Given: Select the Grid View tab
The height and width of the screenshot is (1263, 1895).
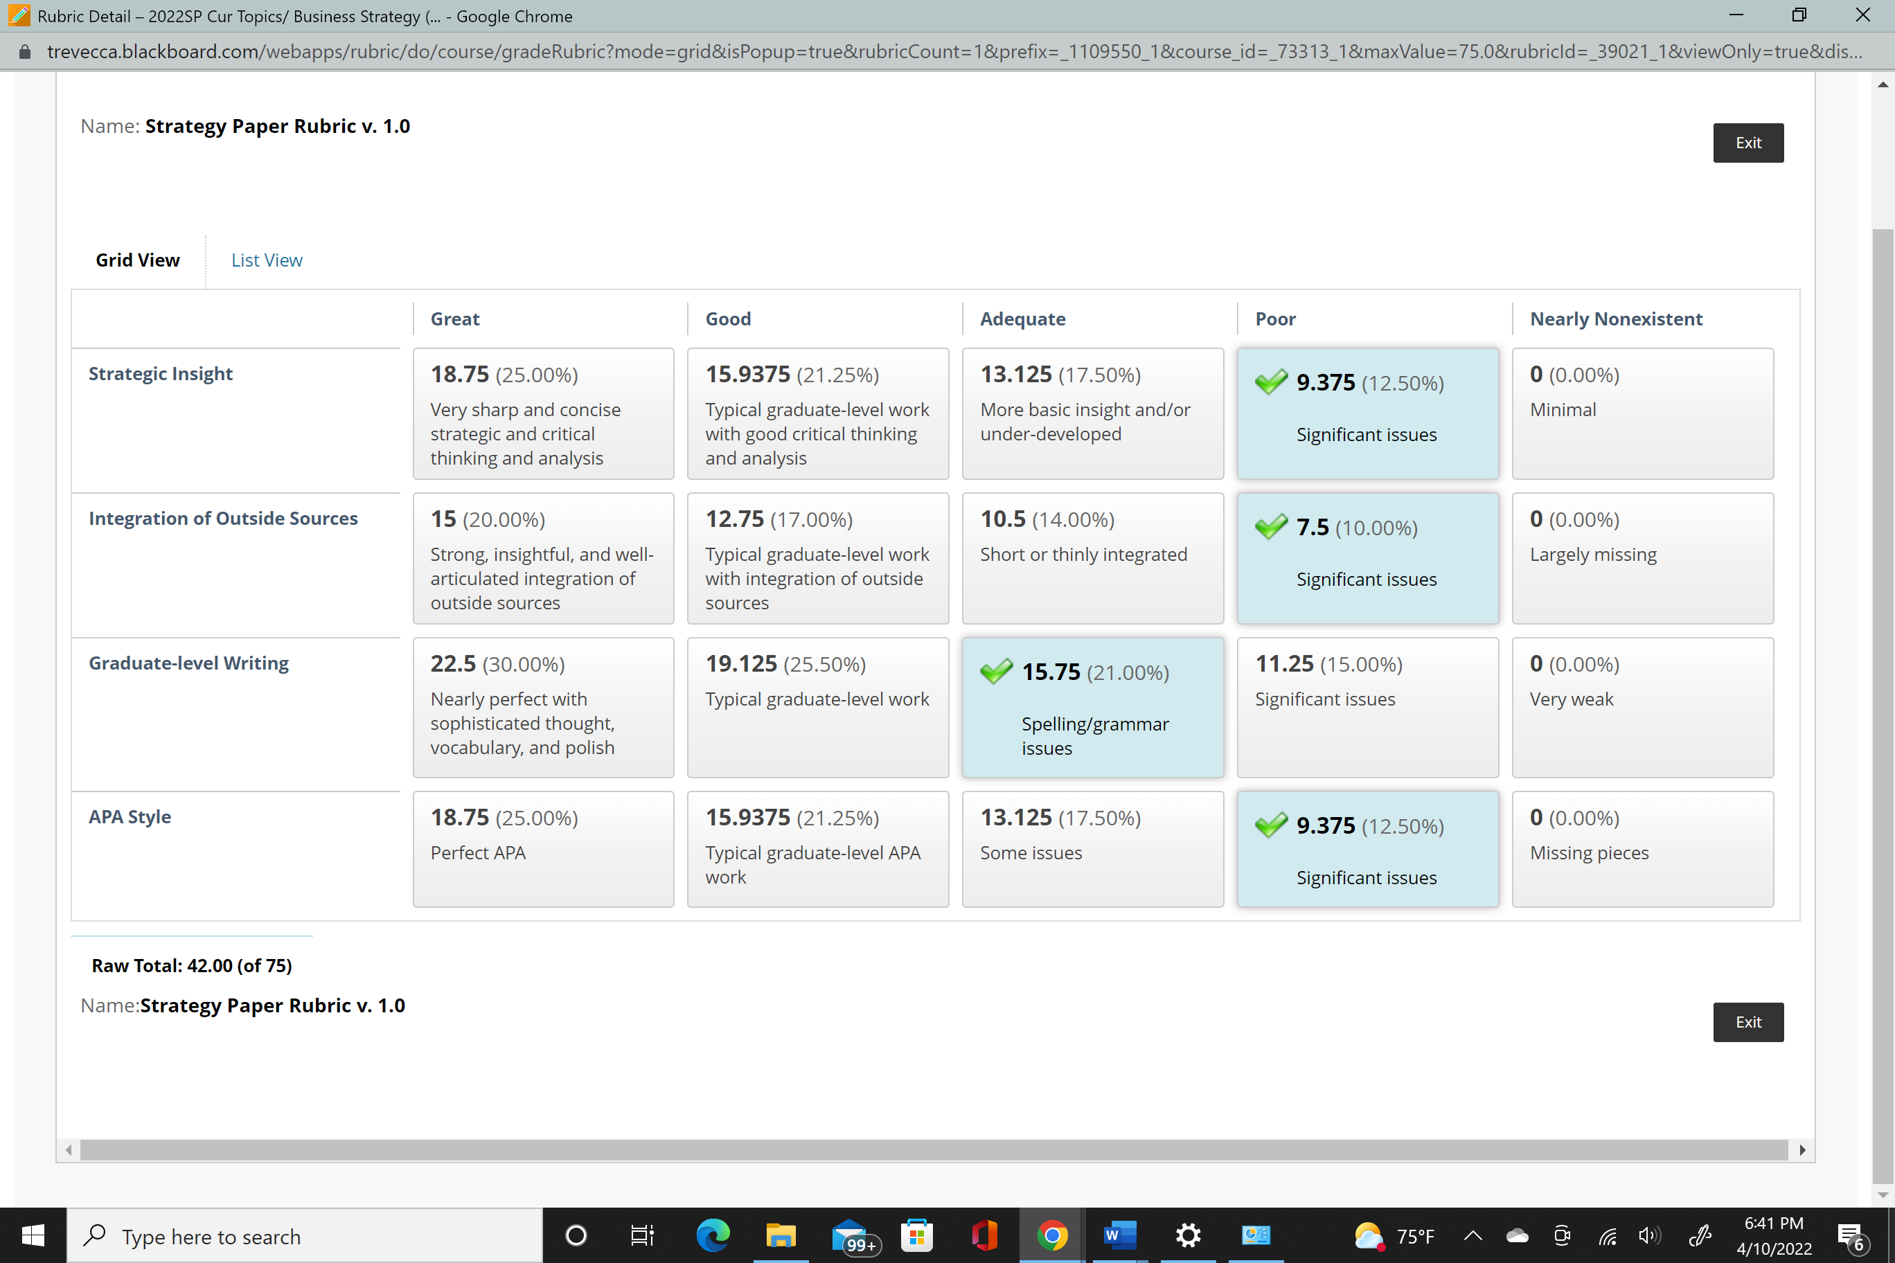Looking at the screenshot, I should (138, 260).
